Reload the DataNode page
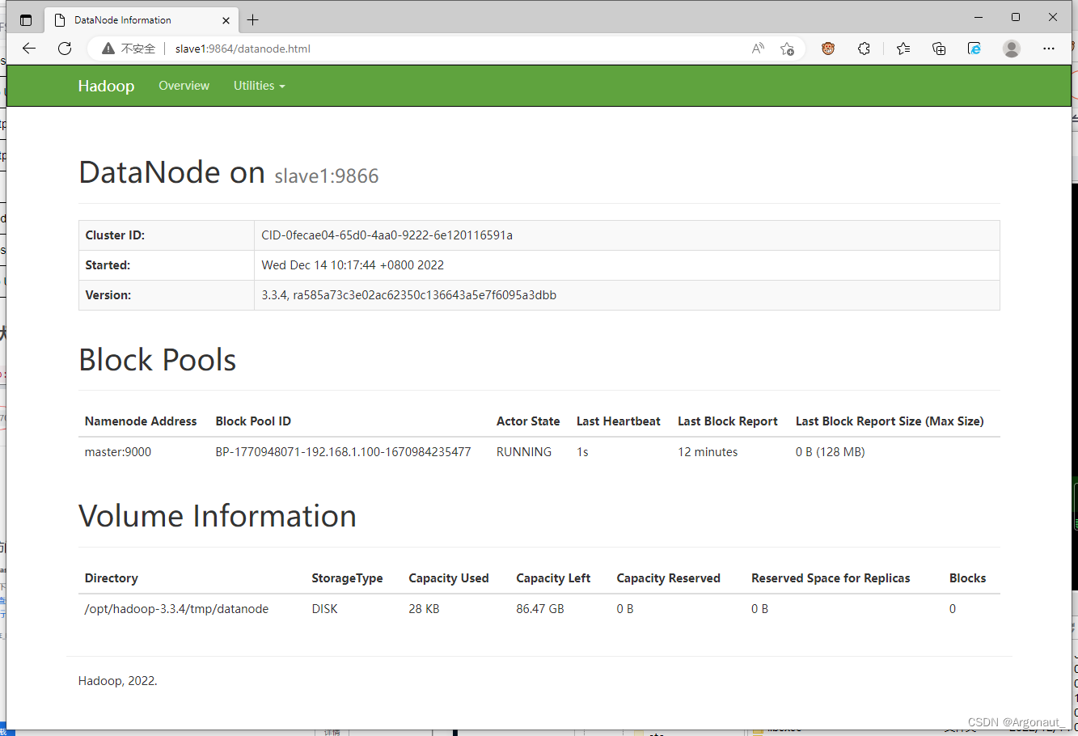 point(65,49)
